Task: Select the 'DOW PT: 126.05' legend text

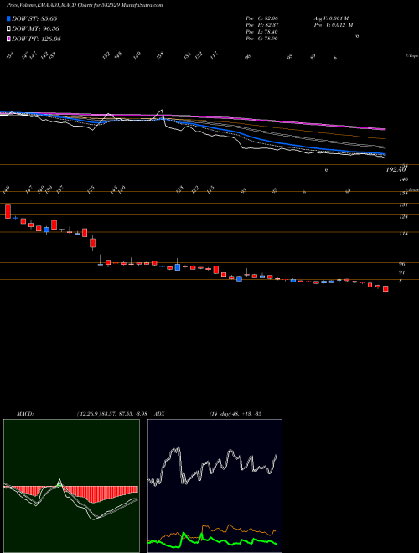Action: [x=36, y=39]
